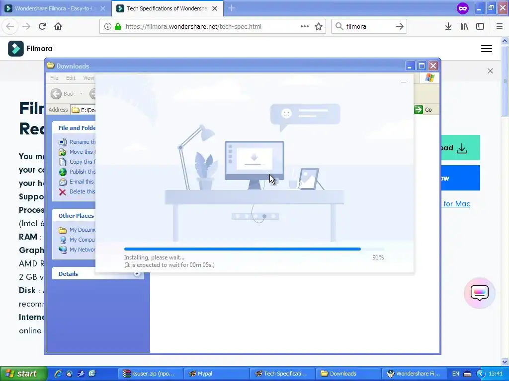Switch to Wondershare Filmora taskbar item
This screenshot has width=509, height=381.
click(414, 374)
